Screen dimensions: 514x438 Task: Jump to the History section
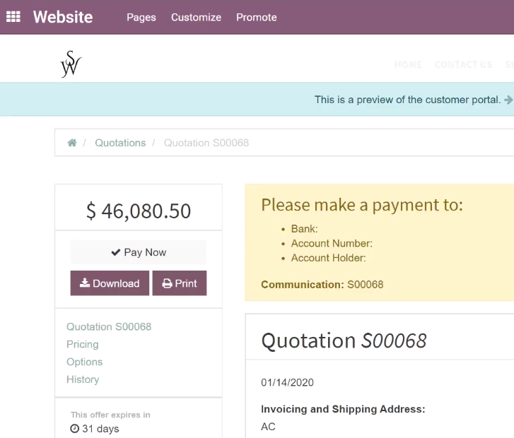coord(83,379)
